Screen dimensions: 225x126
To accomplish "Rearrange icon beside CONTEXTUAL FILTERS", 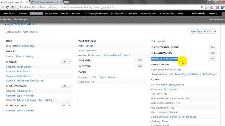I will pos(152,47).
